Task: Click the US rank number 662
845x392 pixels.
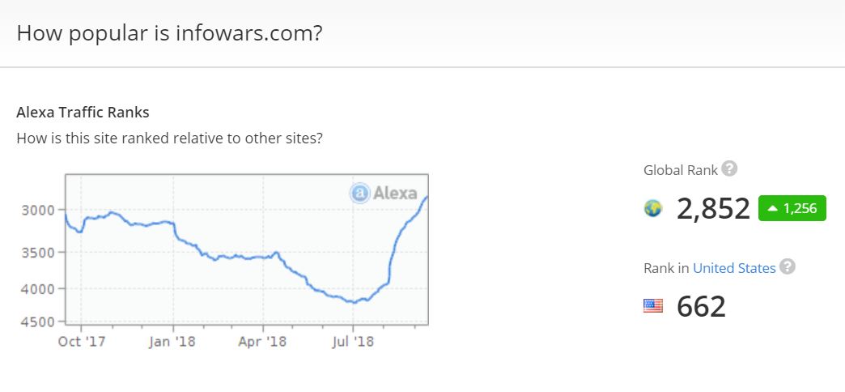Action: click(701, 306)
